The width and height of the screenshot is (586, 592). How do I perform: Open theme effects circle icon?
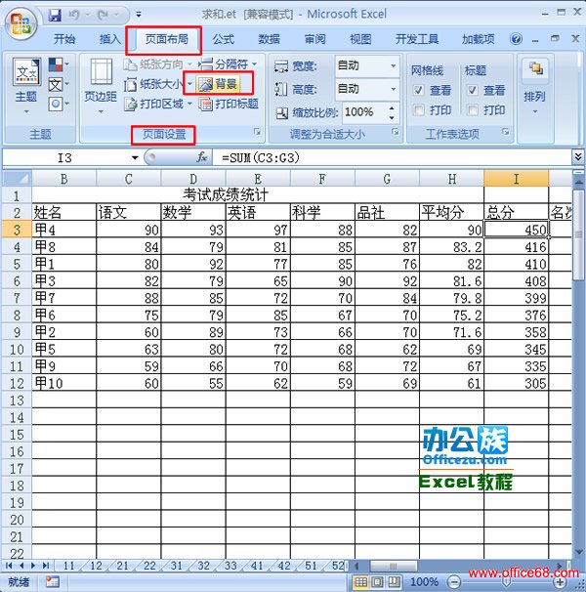pyautogui.click(x=59, y=104)
